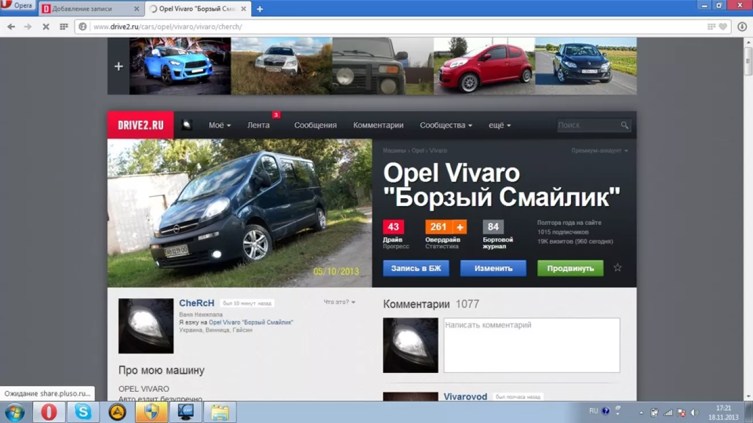Expand the 'Премиум-аккаунт' dropdown

pos(600,151)
